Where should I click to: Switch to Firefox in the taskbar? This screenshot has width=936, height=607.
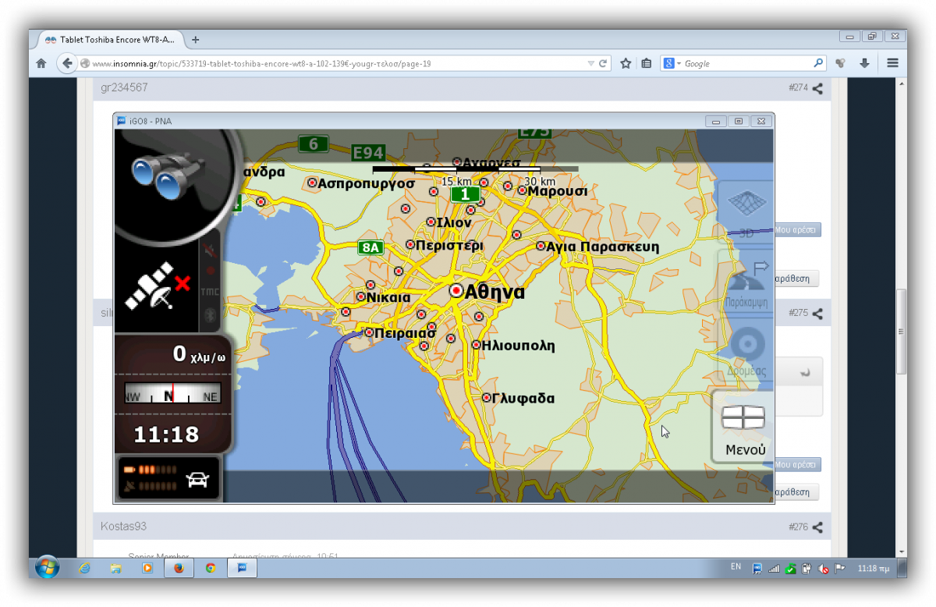[179, 568]
